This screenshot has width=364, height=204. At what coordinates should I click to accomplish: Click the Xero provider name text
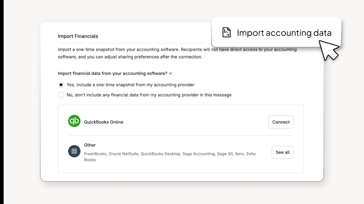tap(239, 154)
